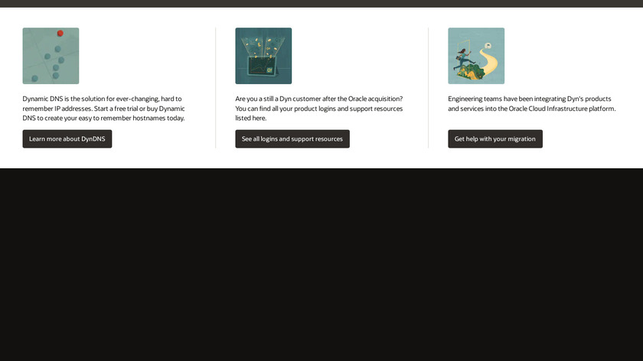Click the 'Are you a still a Dyn customer' text

coord(319,108)
